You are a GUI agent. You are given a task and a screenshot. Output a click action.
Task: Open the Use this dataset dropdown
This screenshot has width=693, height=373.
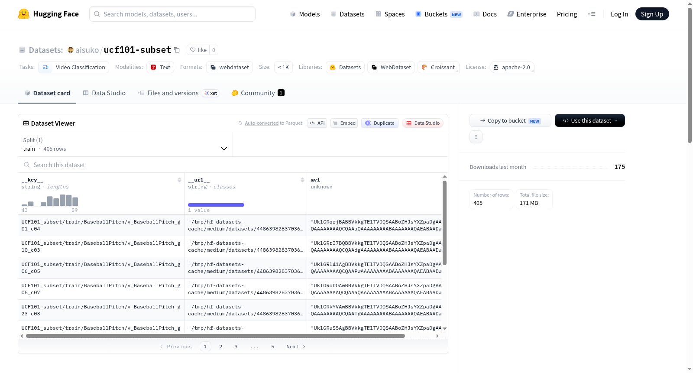[590, 120]
